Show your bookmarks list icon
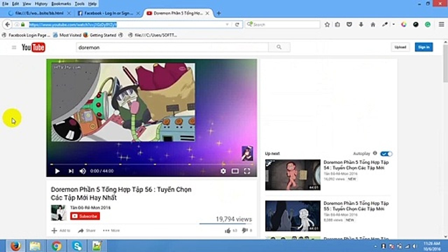The height and width of the screenshot is (252, 448). click(x=337, y=24)
